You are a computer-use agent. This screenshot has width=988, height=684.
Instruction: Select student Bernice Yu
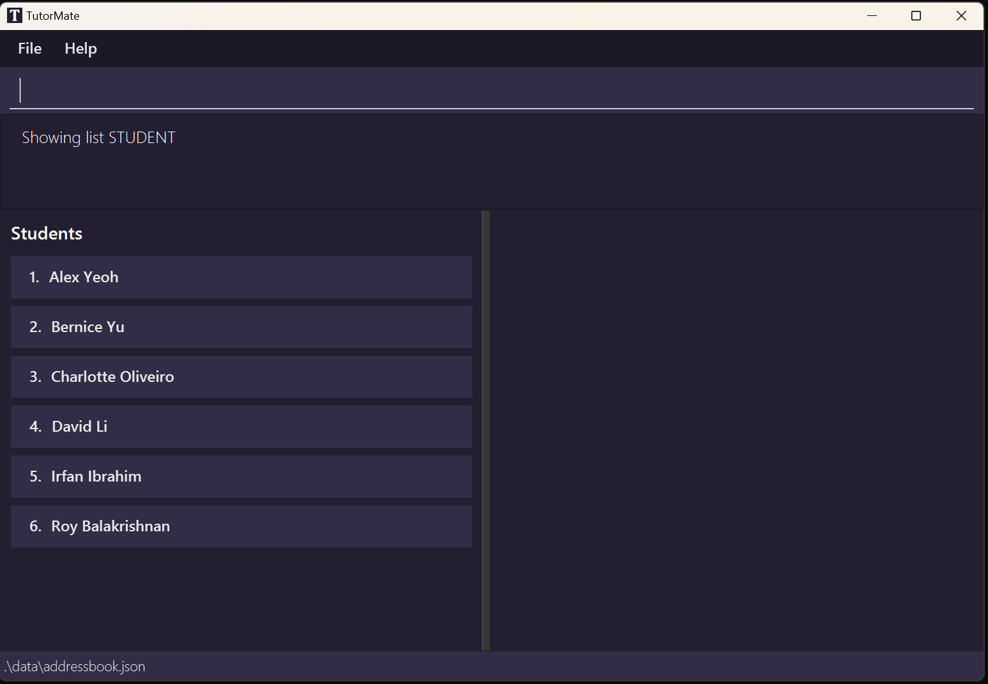pos(242,327)
